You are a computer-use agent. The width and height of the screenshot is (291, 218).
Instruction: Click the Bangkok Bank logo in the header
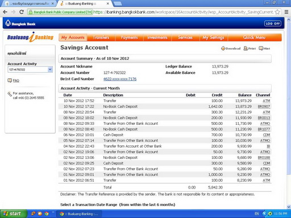[x=20, y=23]
